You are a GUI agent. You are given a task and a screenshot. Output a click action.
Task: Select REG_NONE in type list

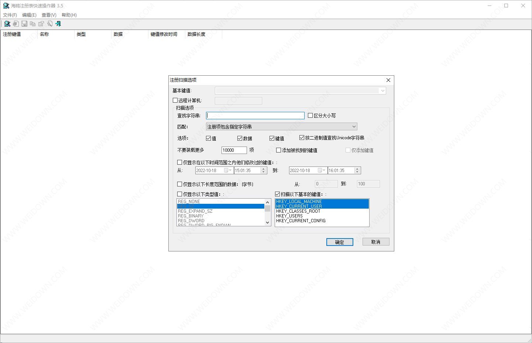(221, 202)
